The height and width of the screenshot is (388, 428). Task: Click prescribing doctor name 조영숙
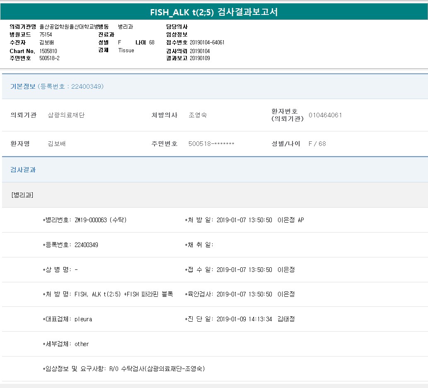click(x=198, y=115)
